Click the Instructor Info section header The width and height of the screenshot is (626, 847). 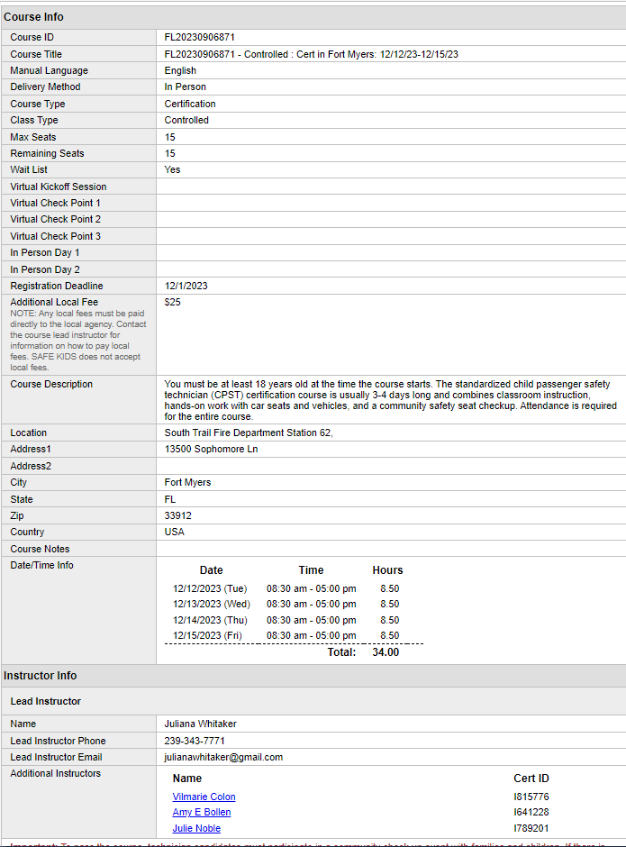coord(40,676)
